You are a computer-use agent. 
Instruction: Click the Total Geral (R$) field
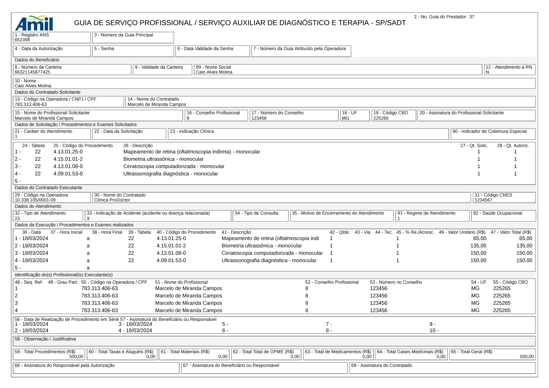tap(492, 354)
